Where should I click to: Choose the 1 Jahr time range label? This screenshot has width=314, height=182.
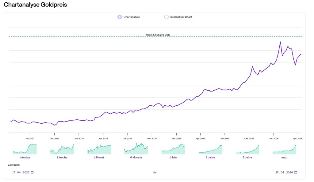point(173,157)
